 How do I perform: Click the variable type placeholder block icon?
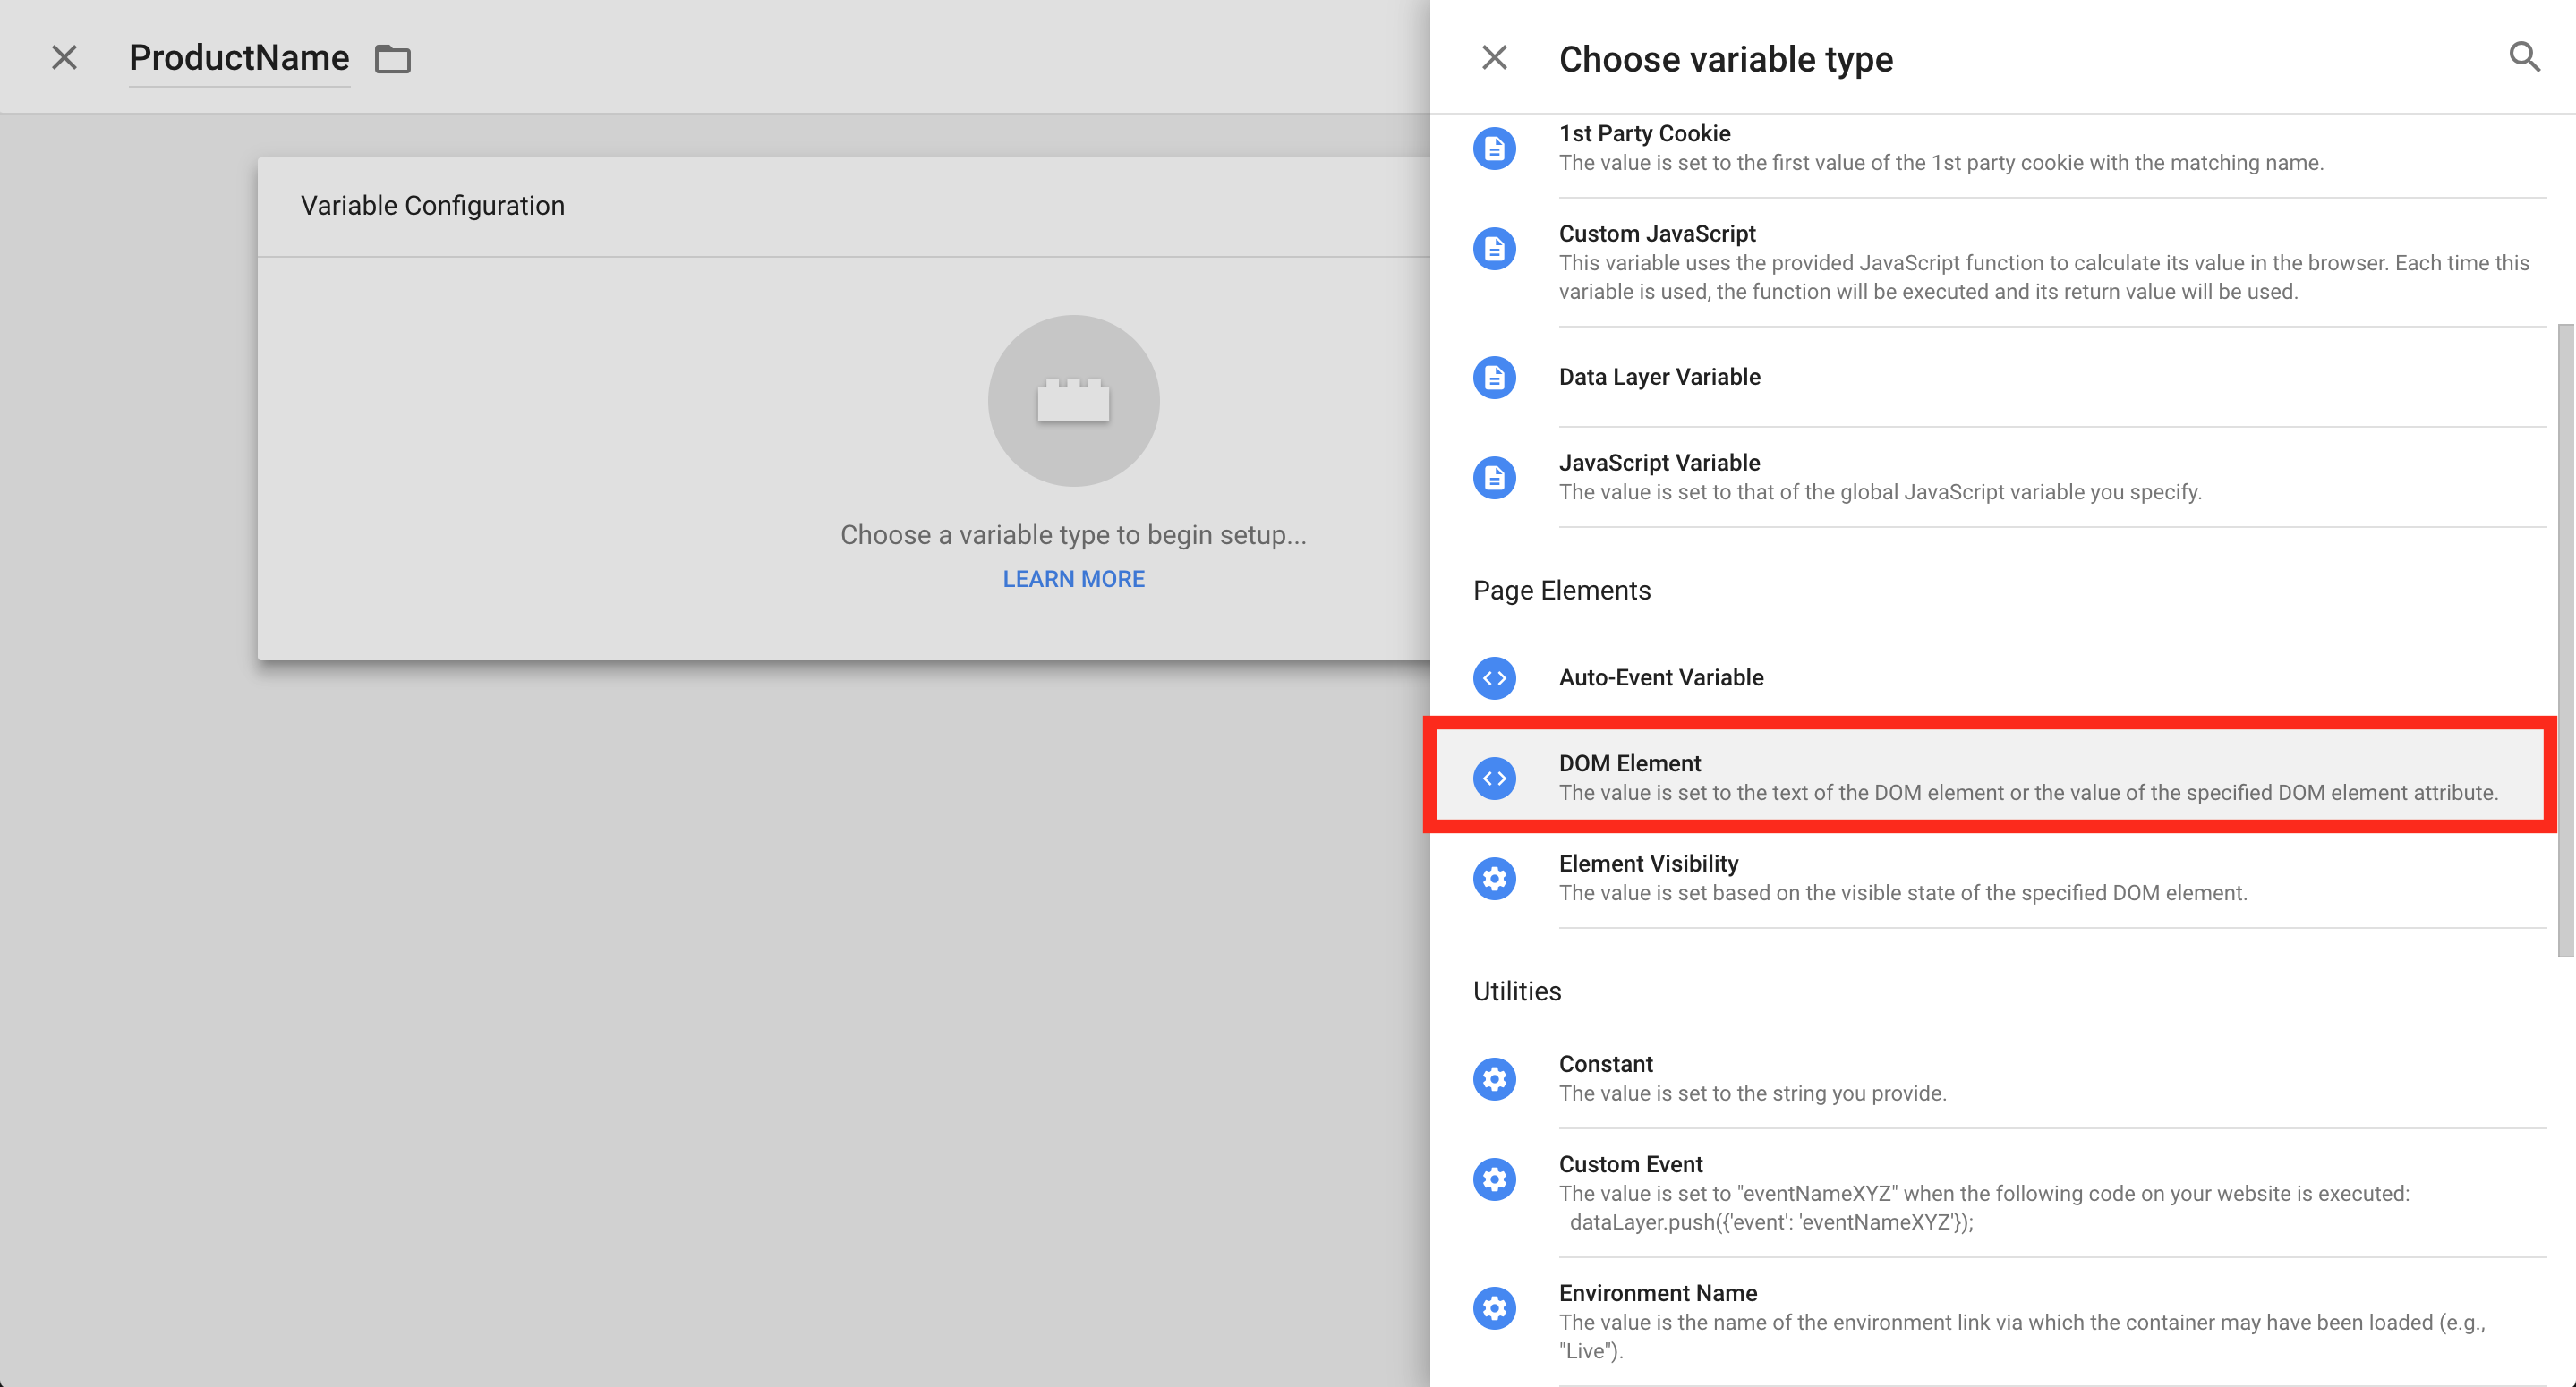click(1073, 401)
